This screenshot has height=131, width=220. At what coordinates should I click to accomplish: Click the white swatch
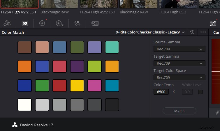[24, 105]
